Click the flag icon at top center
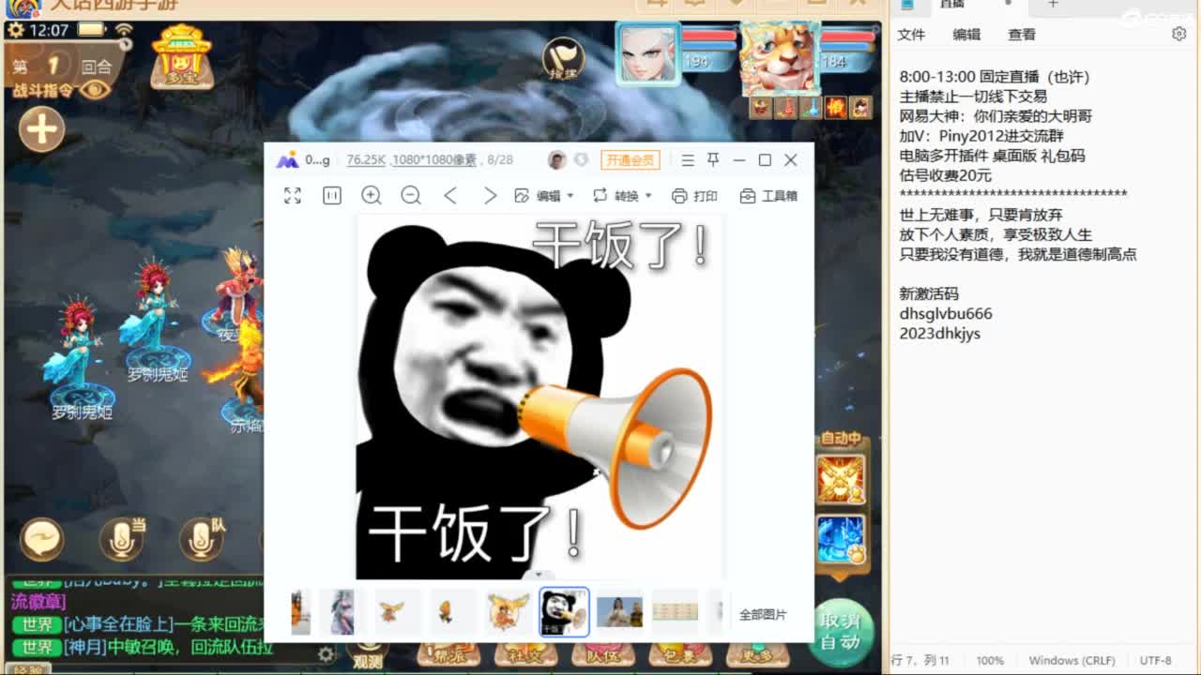Image resolution: width=1201 pixels, height=675 pixels. (563, 59)
